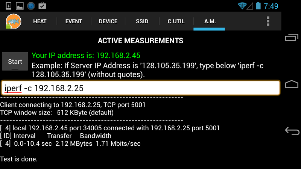Tap the app logo icon

click(x=13, y=21)
